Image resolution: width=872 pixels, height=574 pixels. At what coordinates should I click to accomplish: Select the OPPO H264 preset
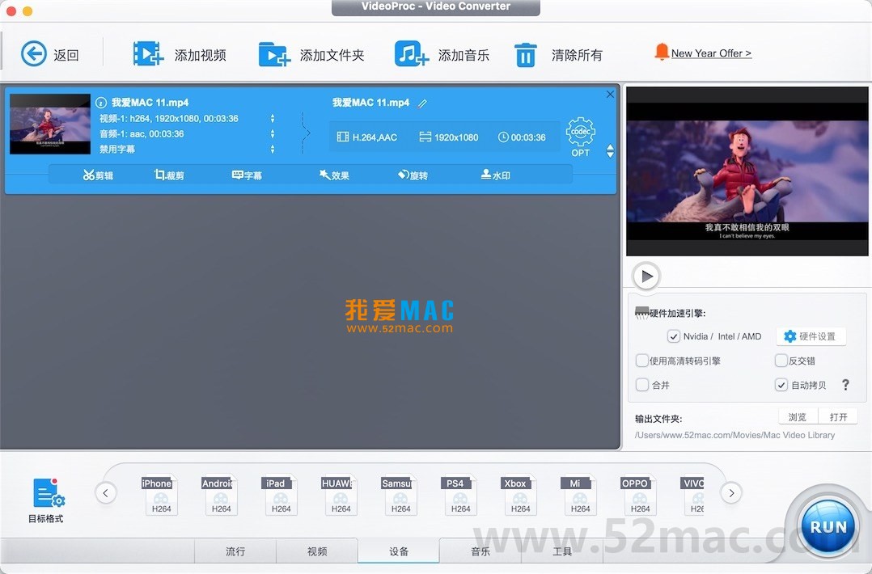[x=639, y=495]
